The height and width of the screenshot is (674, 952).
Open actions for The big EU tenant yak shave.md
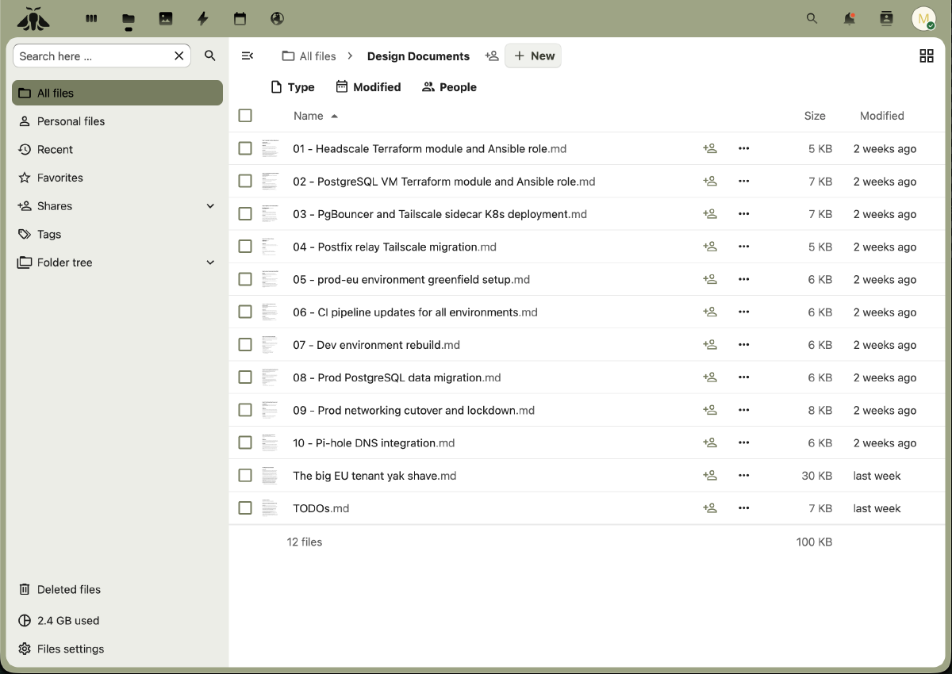(743, 475)
